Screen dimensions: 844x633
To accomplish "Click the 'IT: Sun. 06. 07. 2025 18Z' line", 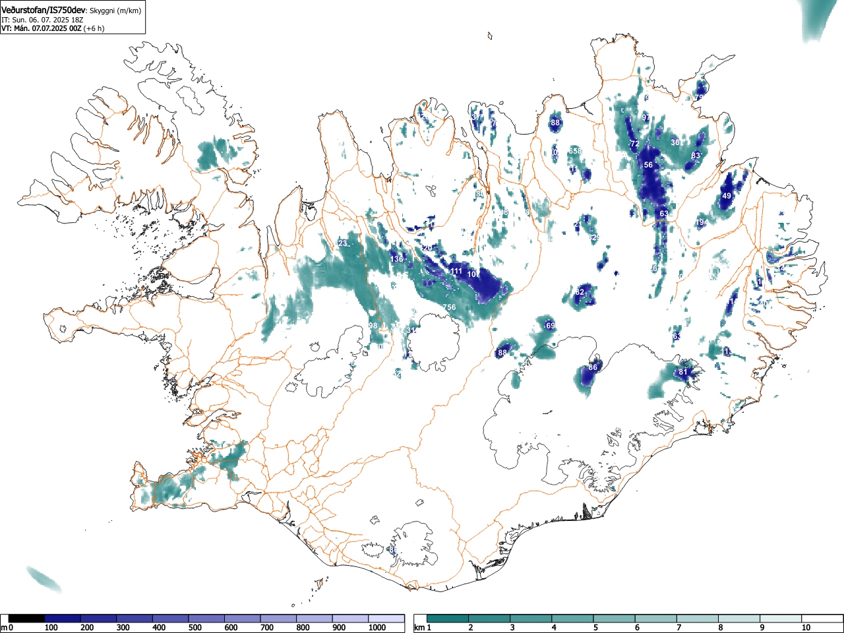I will pyautogui.click(x=42, y=20).
